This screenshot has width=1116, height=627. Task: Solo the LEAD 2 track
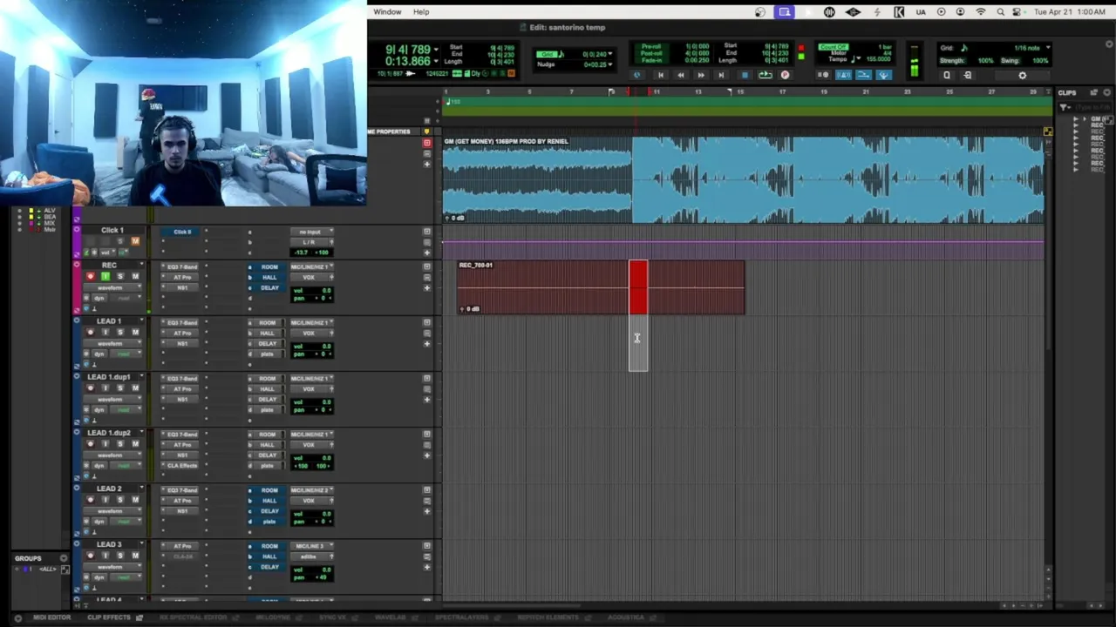point(120,500)
